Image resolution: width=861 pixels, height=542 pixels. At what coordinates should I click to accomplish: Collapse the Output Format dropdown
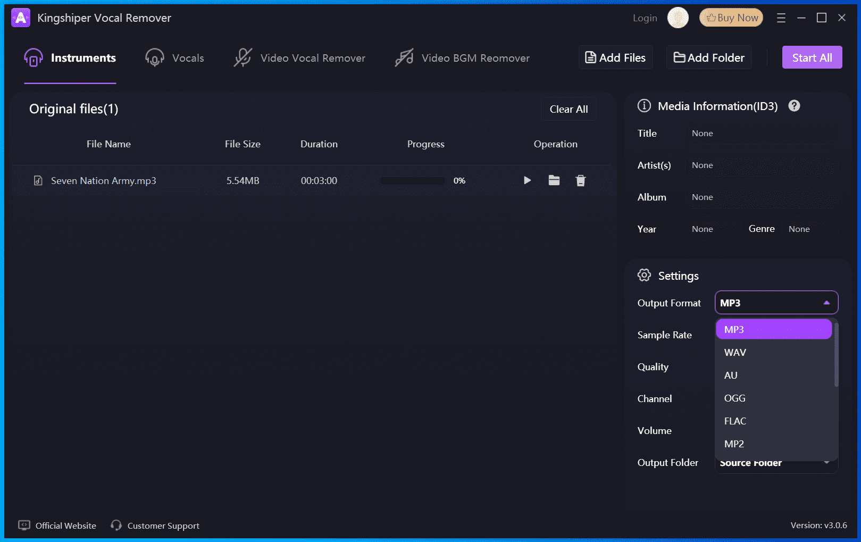pos(776,303)
